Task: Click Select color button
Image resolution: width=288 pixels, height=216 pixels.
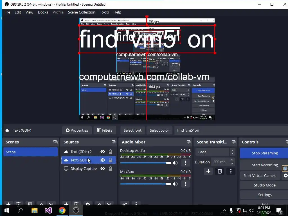Action: click(159, 130)
